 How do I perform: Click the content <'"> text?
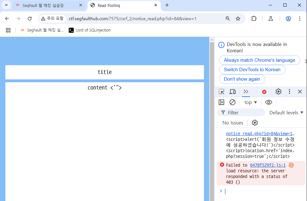coord(105,88)
